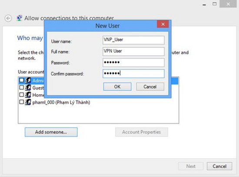This screenshot has height=177, width=239.
Task: Click the phaml_000 user account icon
Action: tap(28, 102)
